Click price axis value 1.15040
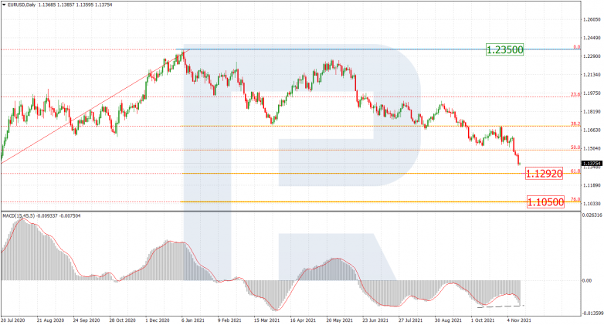The width and height of the screenshot is (604, 325). (592, 148)
